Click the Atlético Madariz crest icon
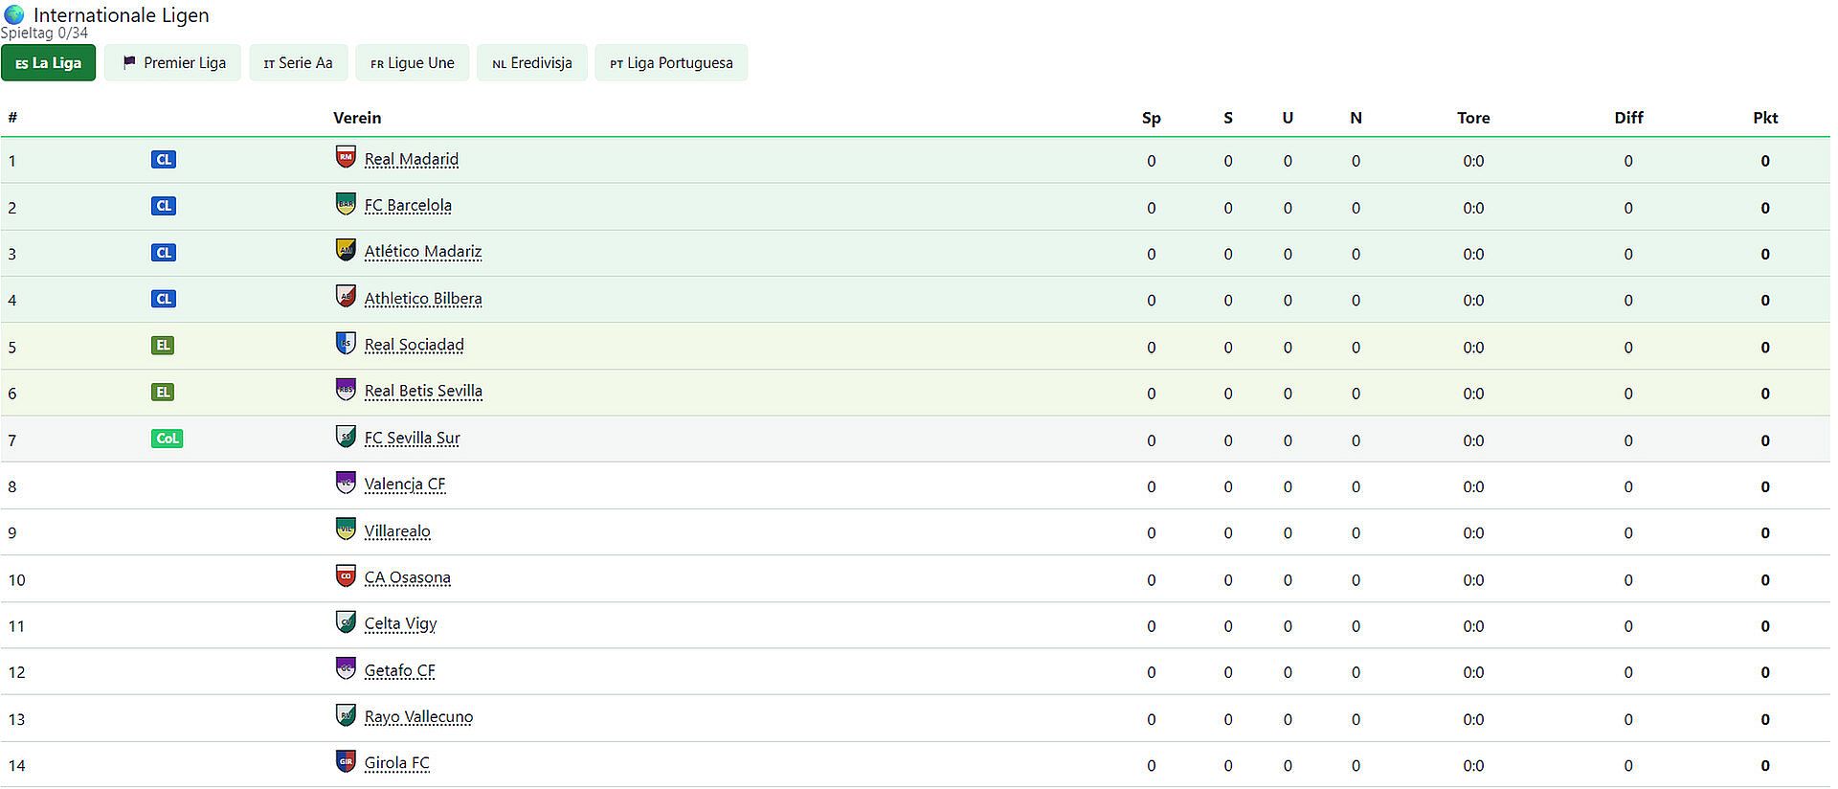Viewport: 1838px width, 789px height. pyautogui.click(x=346, y=250)
